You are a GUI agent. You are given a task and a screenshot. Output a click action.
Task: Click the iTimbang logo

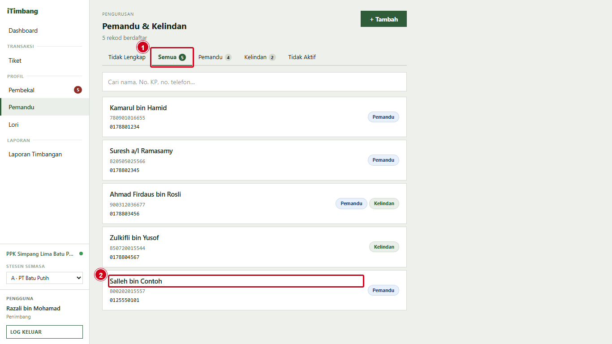coord(22,11)
